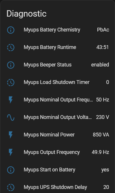Screen dimensions: 115x193
Task: Click the clock icon next to Battery Runtime
Action: click(11, 48)
